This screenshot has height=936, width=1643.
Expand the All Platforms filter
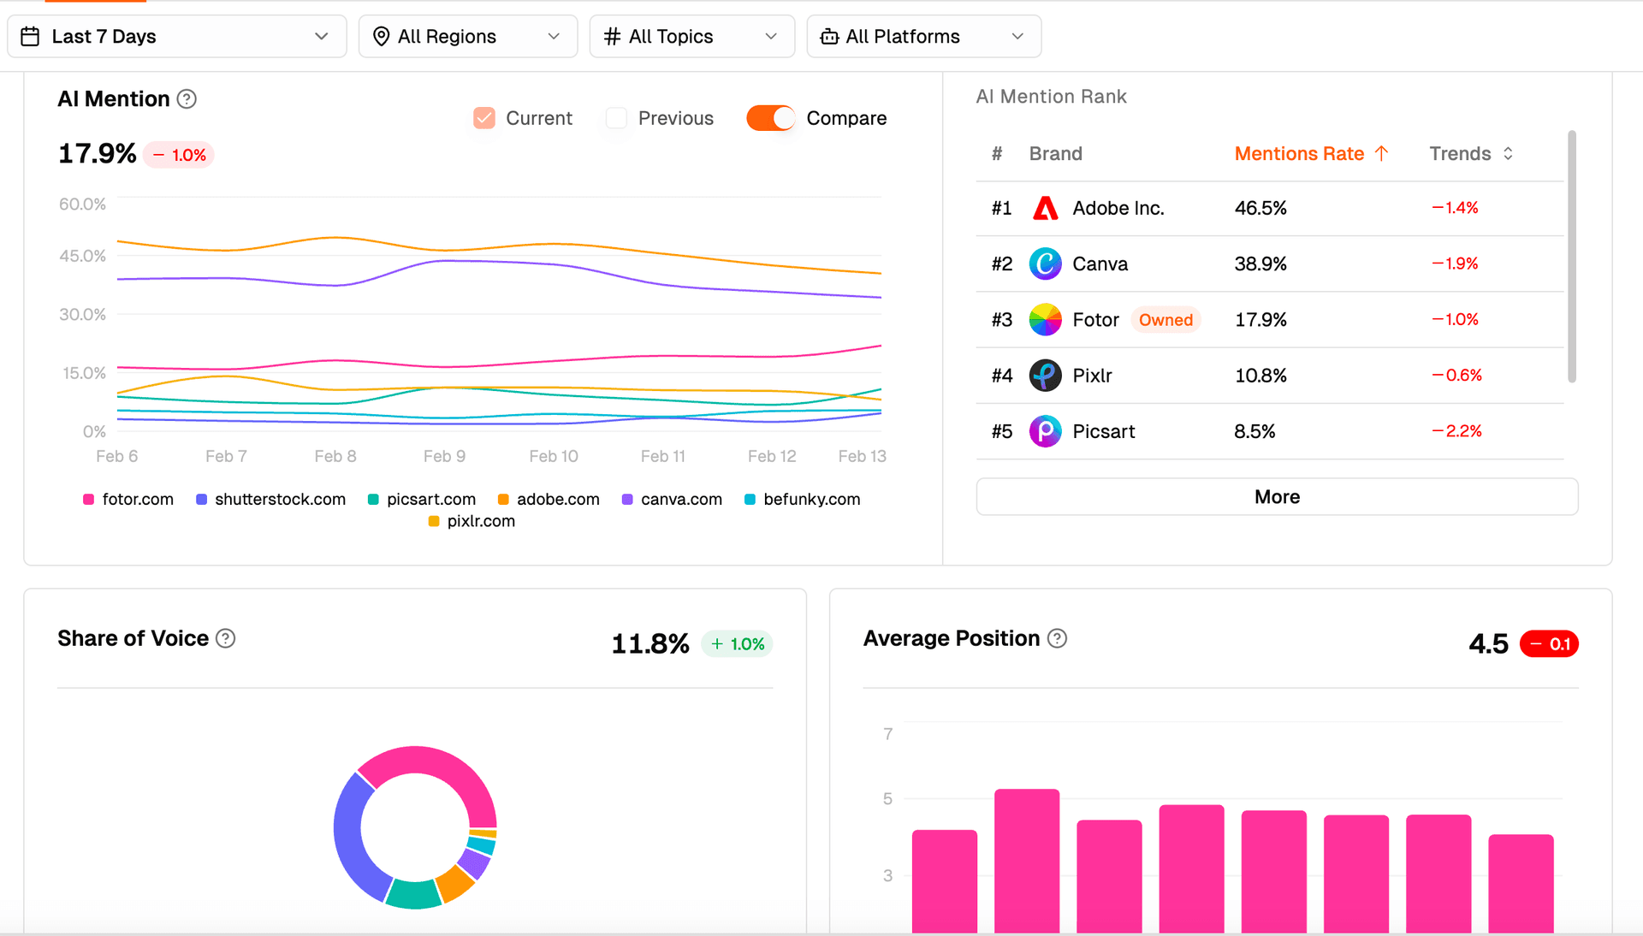(x=923, y=36)
